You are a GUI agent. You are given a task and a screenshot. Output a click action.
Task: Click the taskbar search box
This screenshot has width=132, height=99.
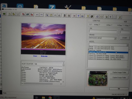click(17, 97)
